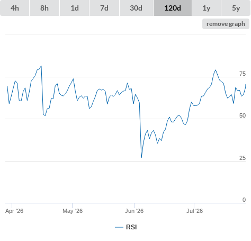This screenshot has height=241, width=251.
Task: Click the 25 y-axis label
Action: (x=243, y=158)
